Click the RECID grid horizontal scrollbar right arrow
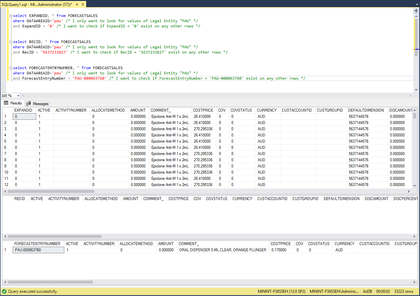 click(415, 236)
